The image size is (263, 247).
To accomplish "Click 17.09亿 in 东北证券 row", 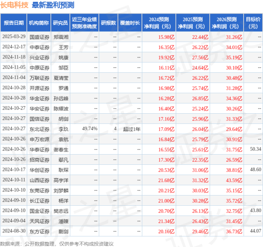I will 166,129.
